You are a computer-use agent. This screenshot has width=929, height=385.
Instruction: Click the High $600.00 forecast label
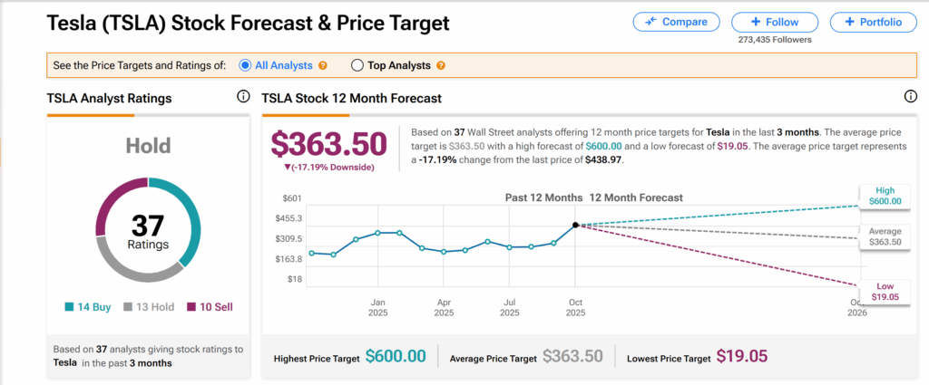click(883, 196)
